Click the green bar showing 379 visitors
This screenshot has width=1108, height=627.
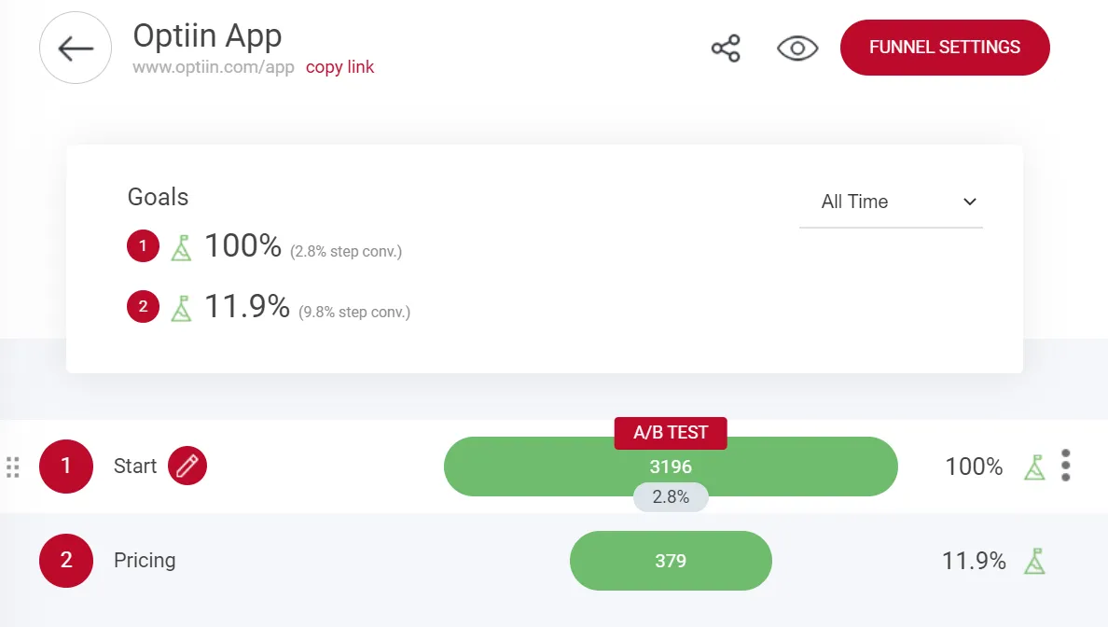[x=671, y=561]
